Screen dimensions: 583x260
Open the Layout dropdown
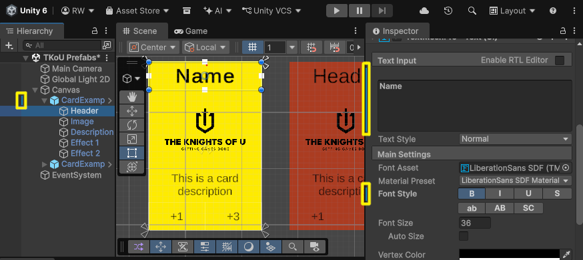[x=512, y=11]
